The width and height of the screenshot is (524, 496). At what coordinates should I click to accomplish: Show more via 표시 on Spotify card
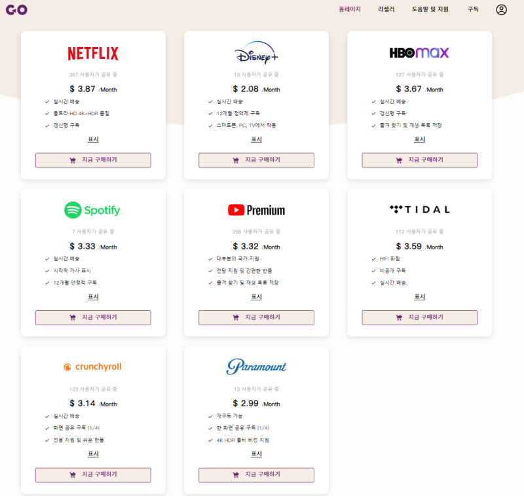[x=92, y=296]
